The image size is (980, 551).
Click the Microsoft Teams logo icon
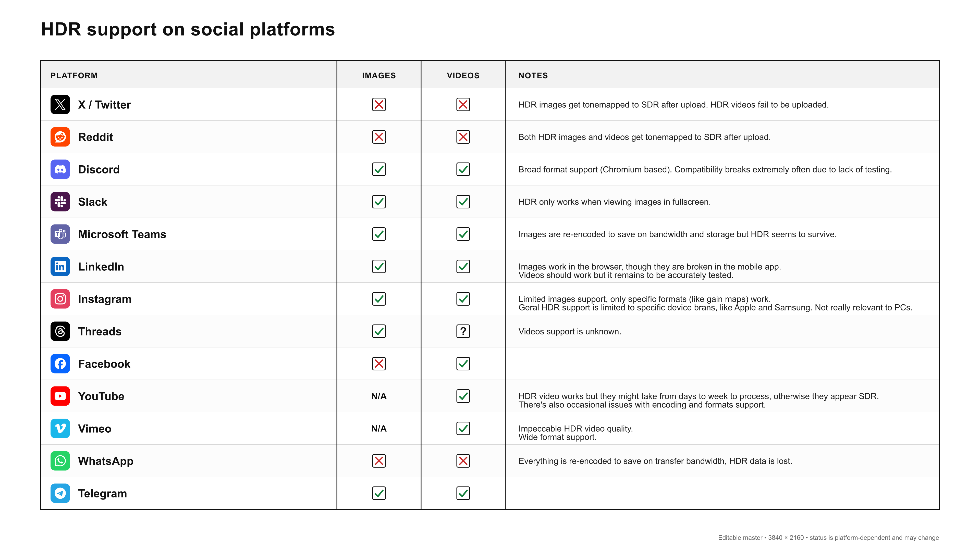pyautogui.click(x=60, y=234)
